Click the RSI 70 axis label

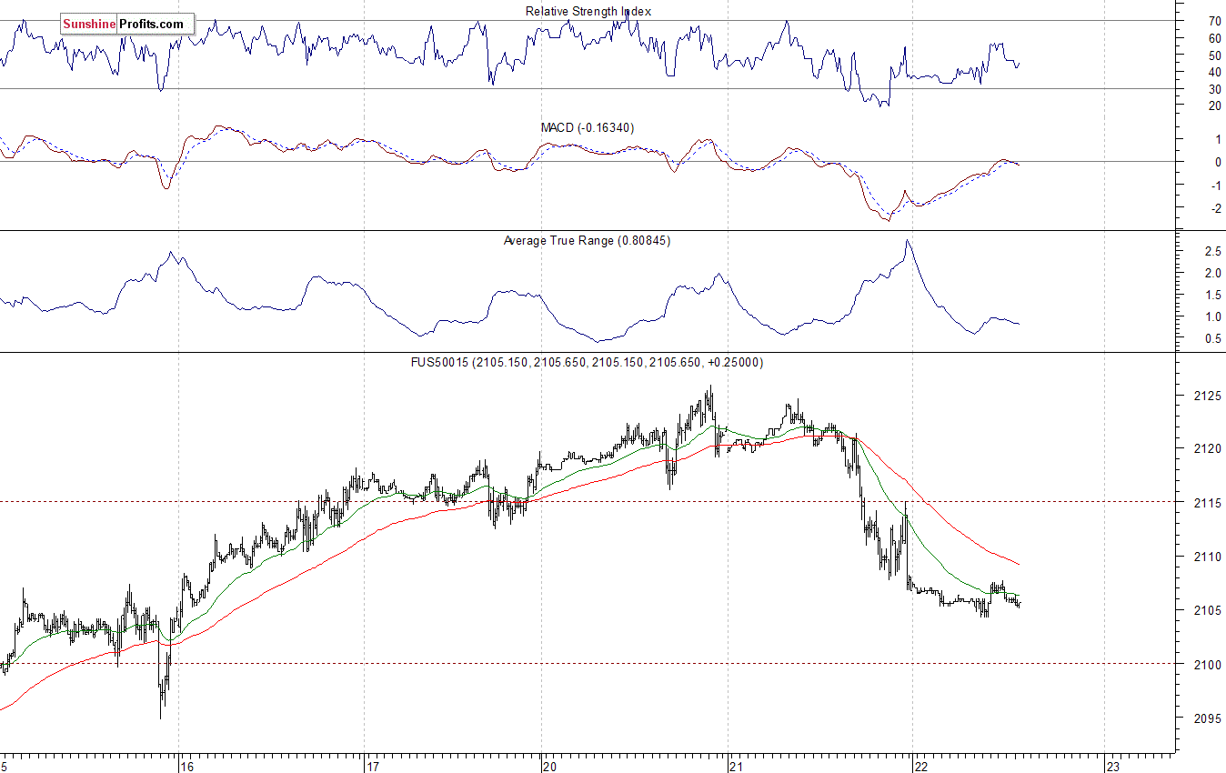pyautogui.click(x=1214, y=21)
